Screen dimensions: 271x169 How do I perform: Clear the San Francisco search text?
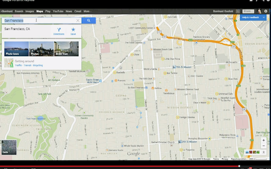(x=78, y=20)
